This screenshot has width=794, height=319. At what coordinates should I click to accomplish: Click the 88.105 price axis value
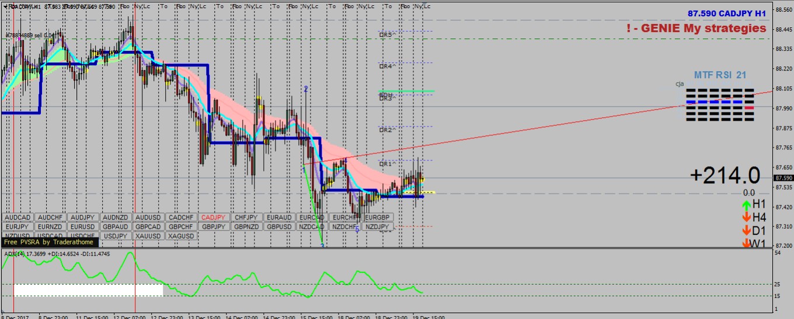coord(783,89)
